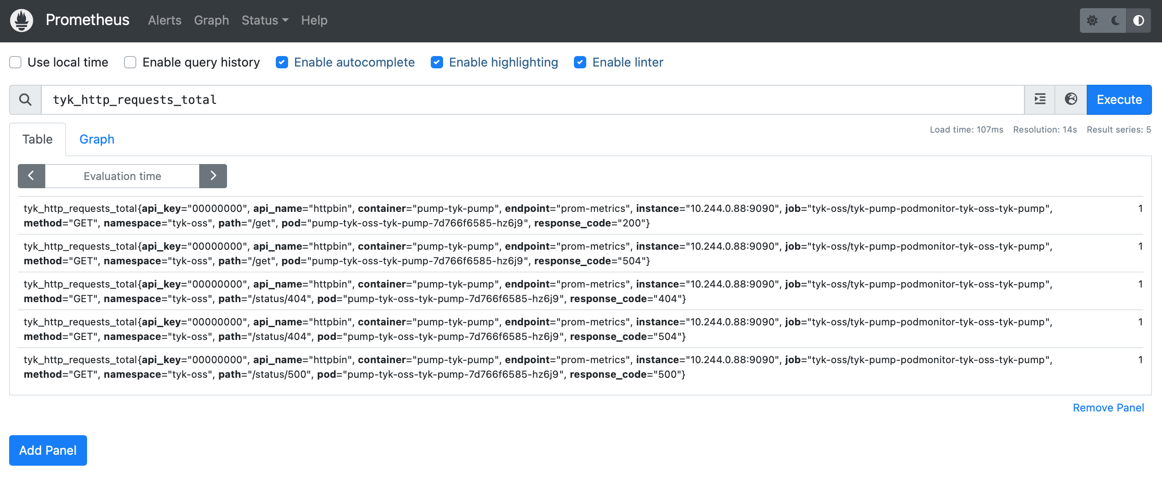Disable the linter checkbox
This screenshot has width=1162, height=478.
pyautogui.click(x=580, y=62)
